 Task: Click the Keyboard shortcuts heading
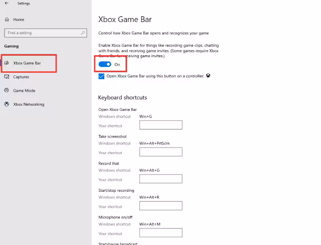click(123, 98)
